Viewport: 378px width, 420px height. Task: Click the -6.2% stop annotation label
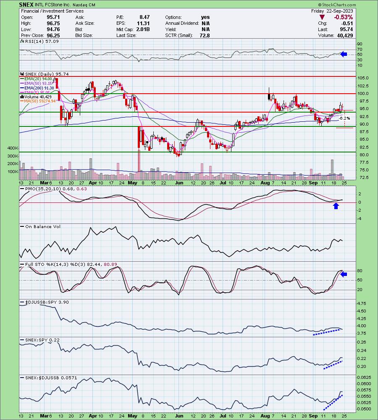pyautogui.click(x=344, y=118)
